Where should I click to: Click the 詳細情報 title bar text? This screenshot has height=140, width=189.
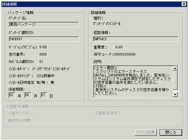click(x=9, y=4)
